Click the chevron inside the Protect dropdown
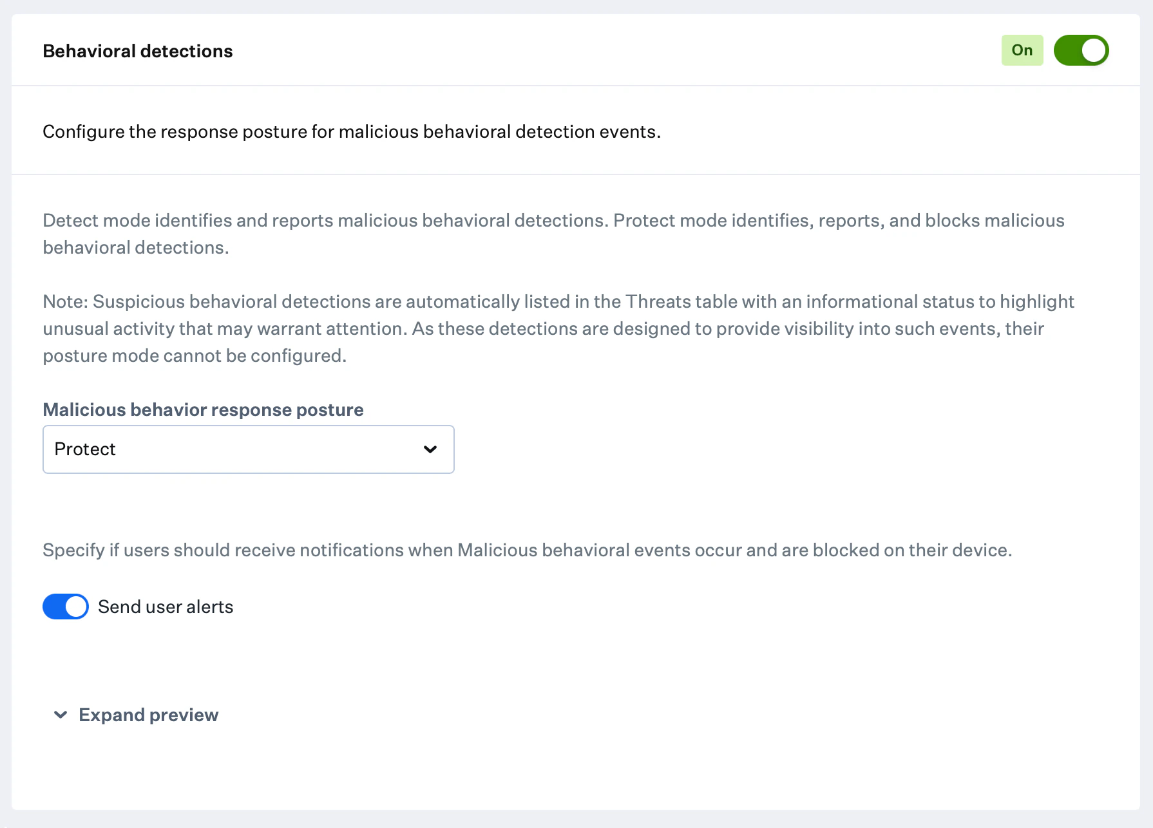Screen dimensions: 1153x828 click(x=430, y=449)
